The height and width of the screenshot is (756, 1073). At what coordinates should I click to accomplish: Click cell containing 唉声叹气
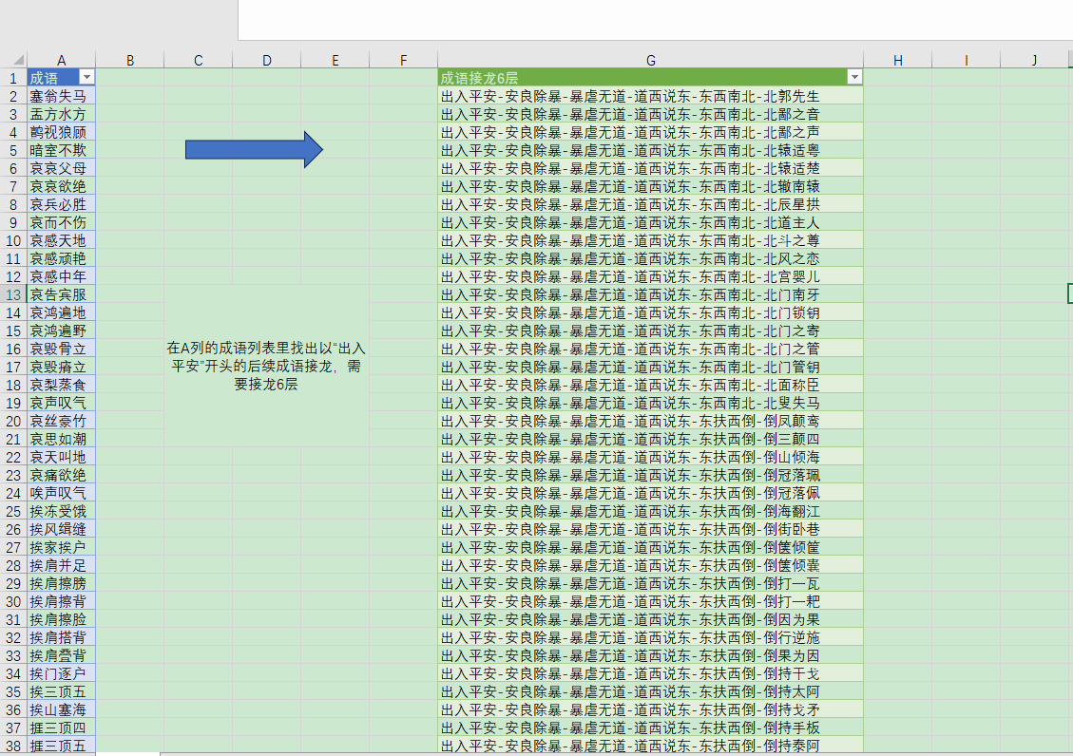(61, 493)
